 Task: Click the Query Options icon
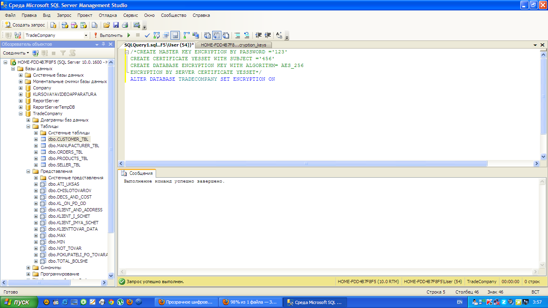pyautogui.click(x=166, y=35)
